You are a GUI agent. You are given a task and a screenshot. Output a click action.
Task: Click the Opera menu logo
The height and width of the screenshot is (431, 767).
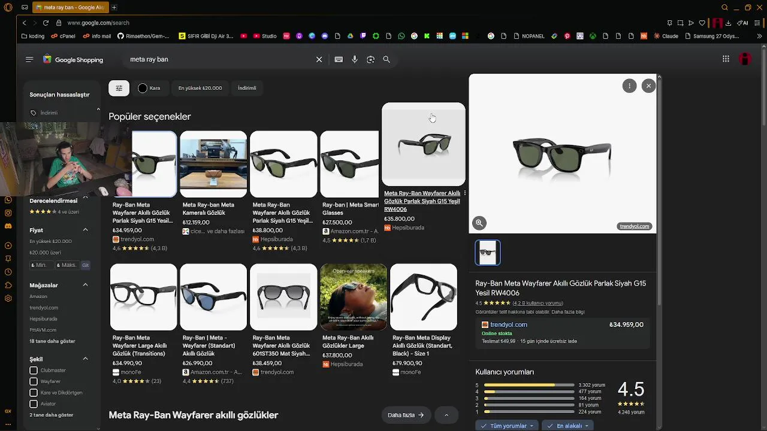[x=8, y=7]
